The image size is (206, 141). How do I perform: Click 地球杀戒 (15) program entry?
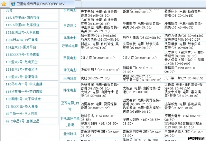tap(98, 118)
